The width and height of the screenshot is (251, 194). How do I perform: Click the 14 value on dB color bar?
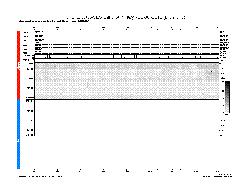tap(223, 81)
